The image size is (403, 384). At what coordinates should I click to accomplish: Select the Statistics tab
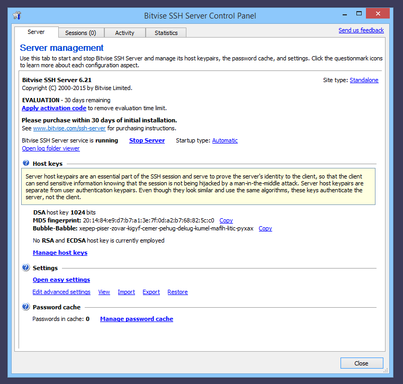(x=166, y=33)
